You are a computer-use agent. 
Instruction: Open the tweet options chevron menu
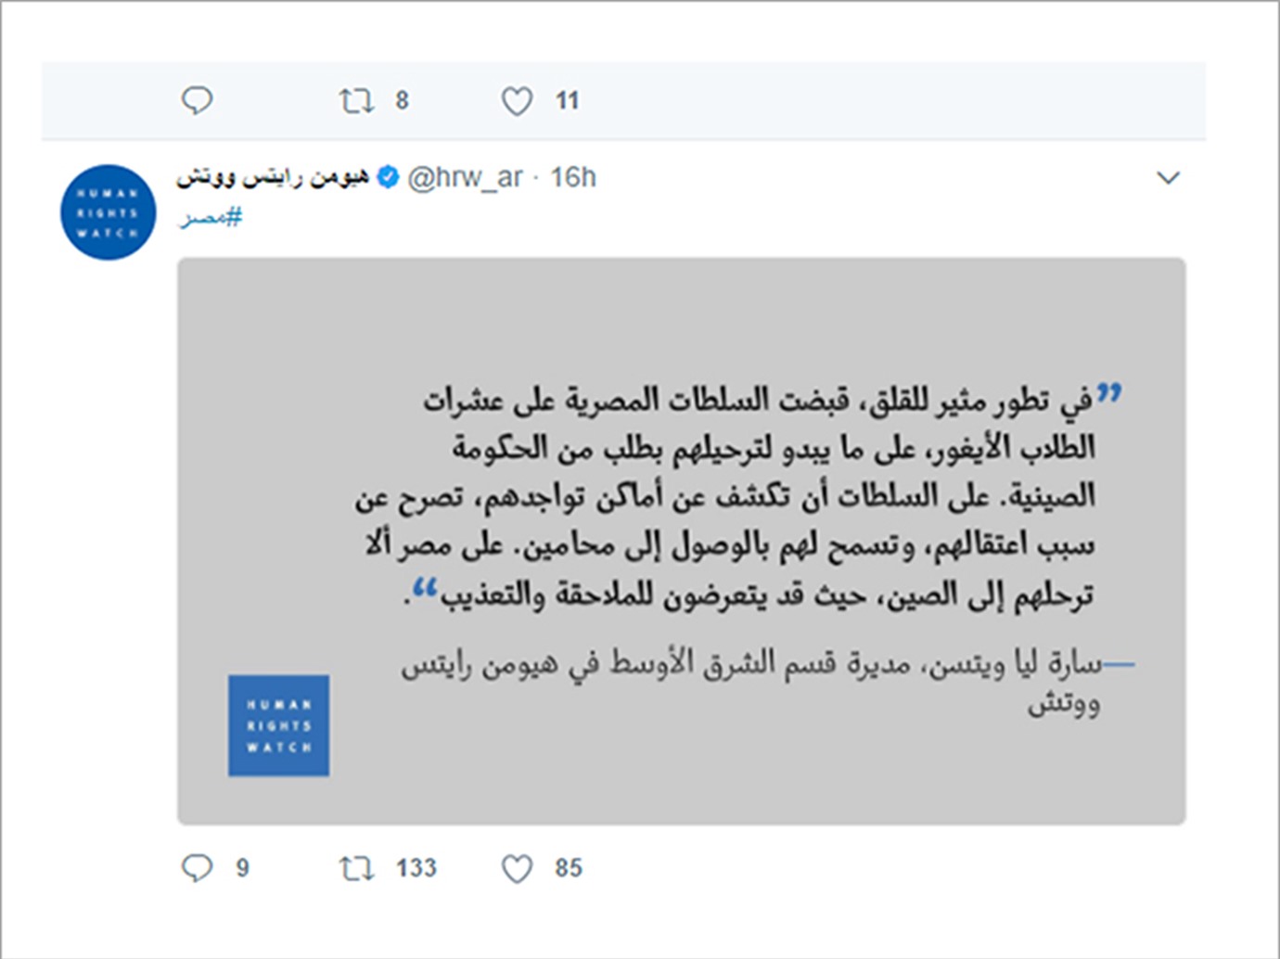point(1169,177)
